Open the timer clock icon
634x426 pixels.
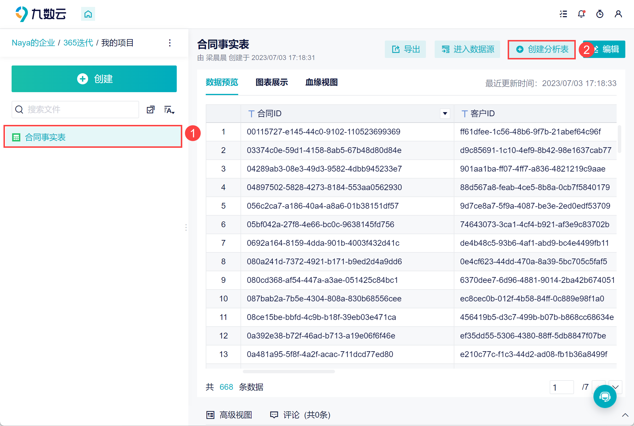coord(600,14)
